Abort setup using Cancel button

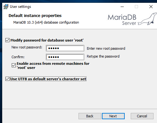(142, 116)
